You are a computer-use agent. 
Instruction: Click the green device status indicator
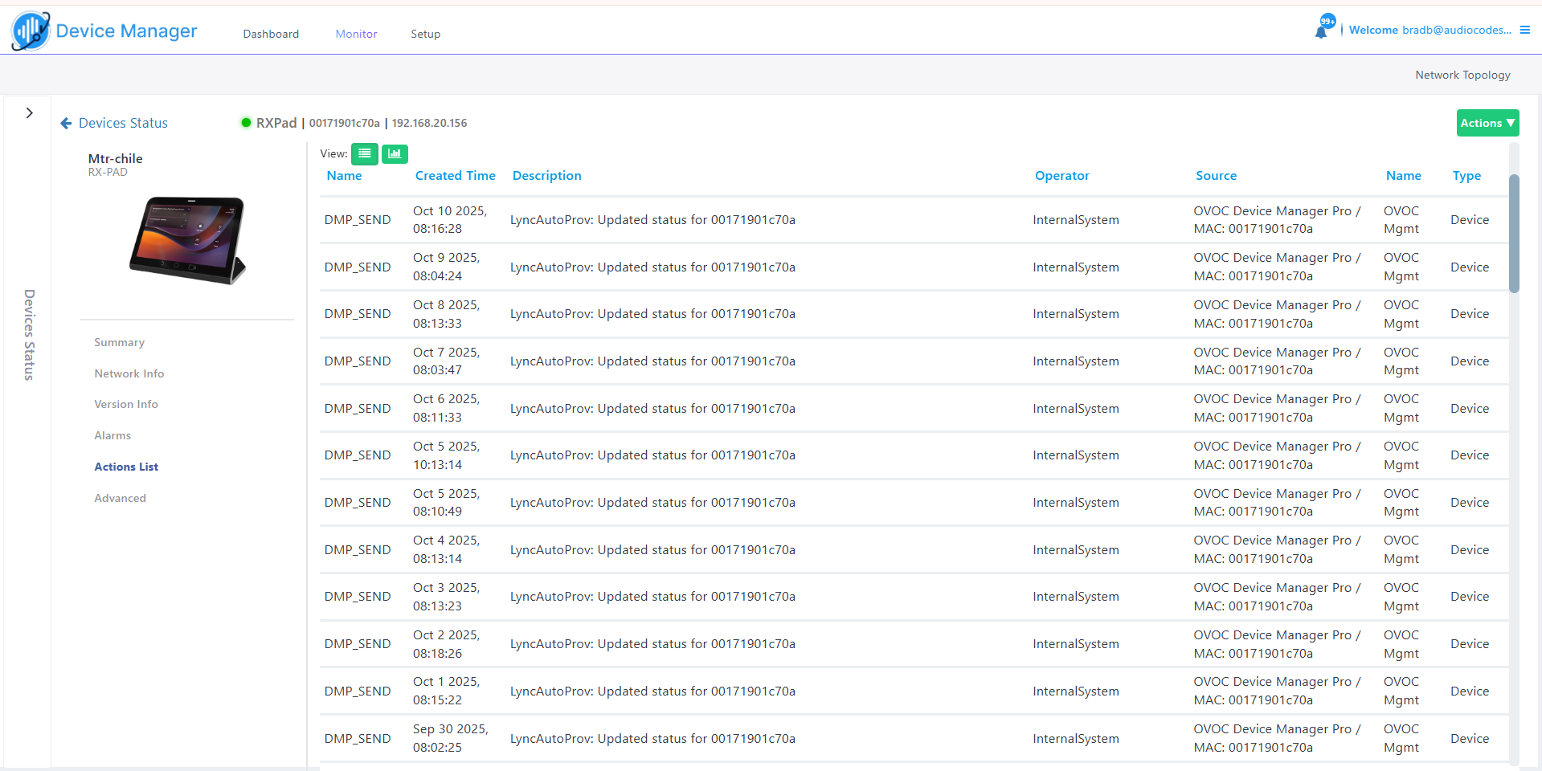pos(246,123)
